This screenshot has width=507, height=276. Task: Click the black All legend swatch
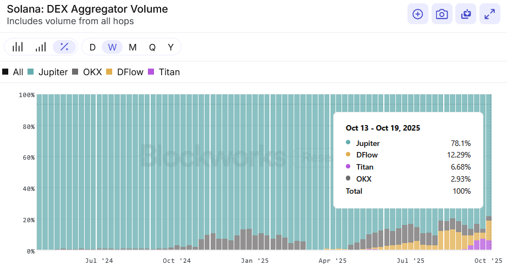click(x=5, y=72)
